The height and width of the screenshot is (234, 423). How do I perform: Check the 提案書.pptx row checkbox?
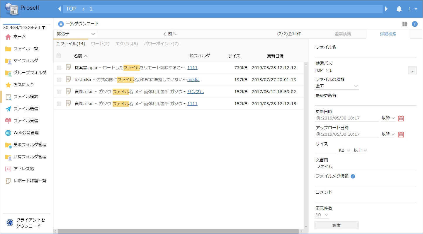[59, 68]
